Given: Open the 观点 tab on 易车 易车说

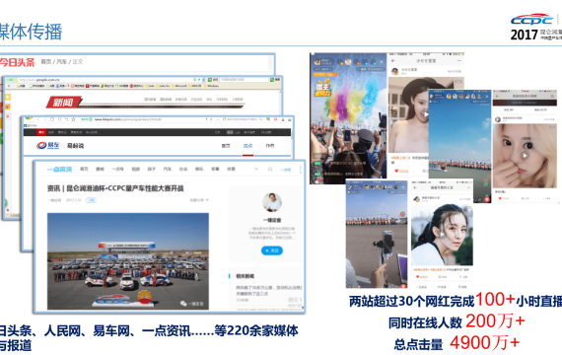Looking at the screenshot, I should click(x=248, y=146).
